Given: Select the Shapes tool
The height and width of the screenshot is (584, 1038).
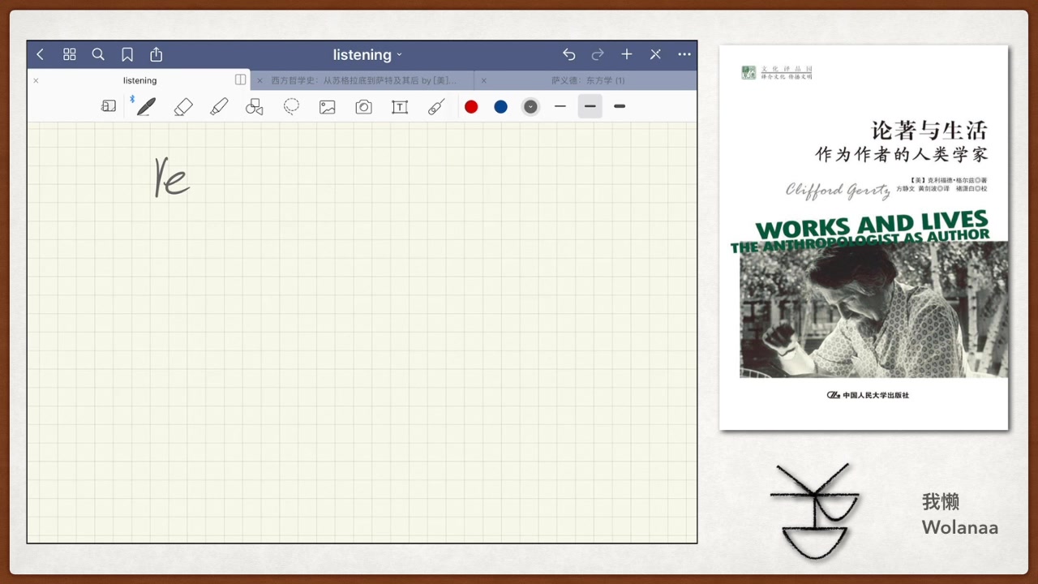Looking at the screenshot, I should click(255, 106).
